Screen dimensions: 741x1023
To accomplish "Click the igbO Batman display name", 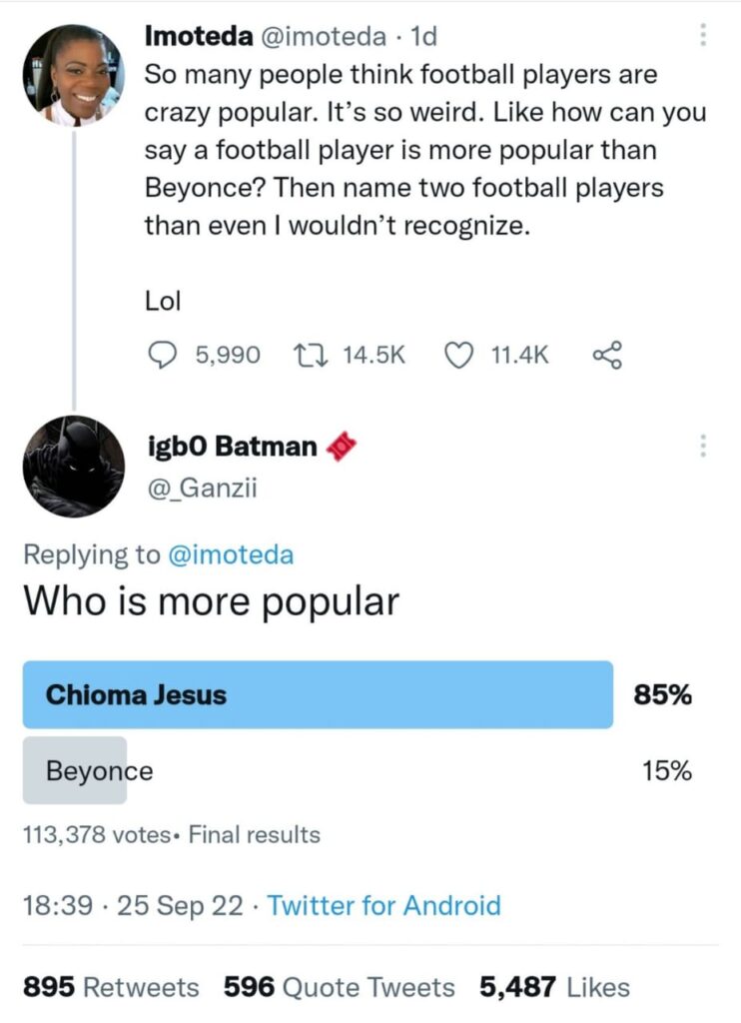I will tap(231, 446).
